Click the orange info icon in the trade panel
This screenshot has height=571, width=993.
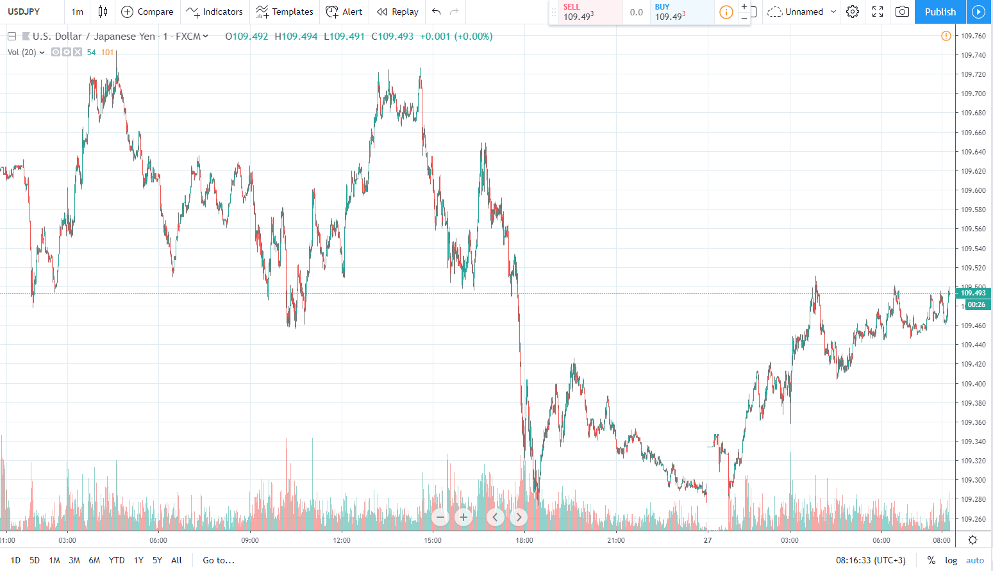[726, 12]
